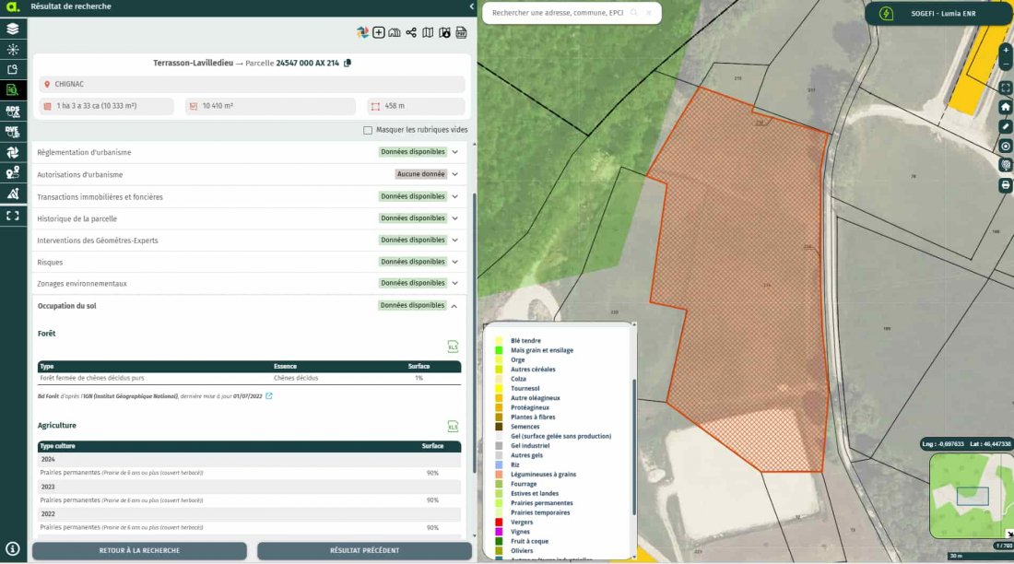The width and height of the screenshot is (1014, 564).
Task: Download the Forêt table as XLS
Action: 453,347
